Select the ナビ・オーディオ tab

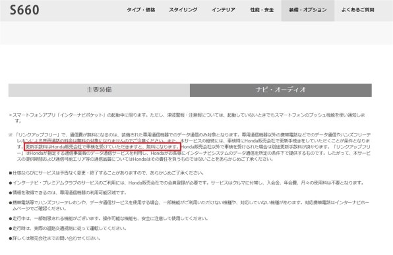pos(281,90)
